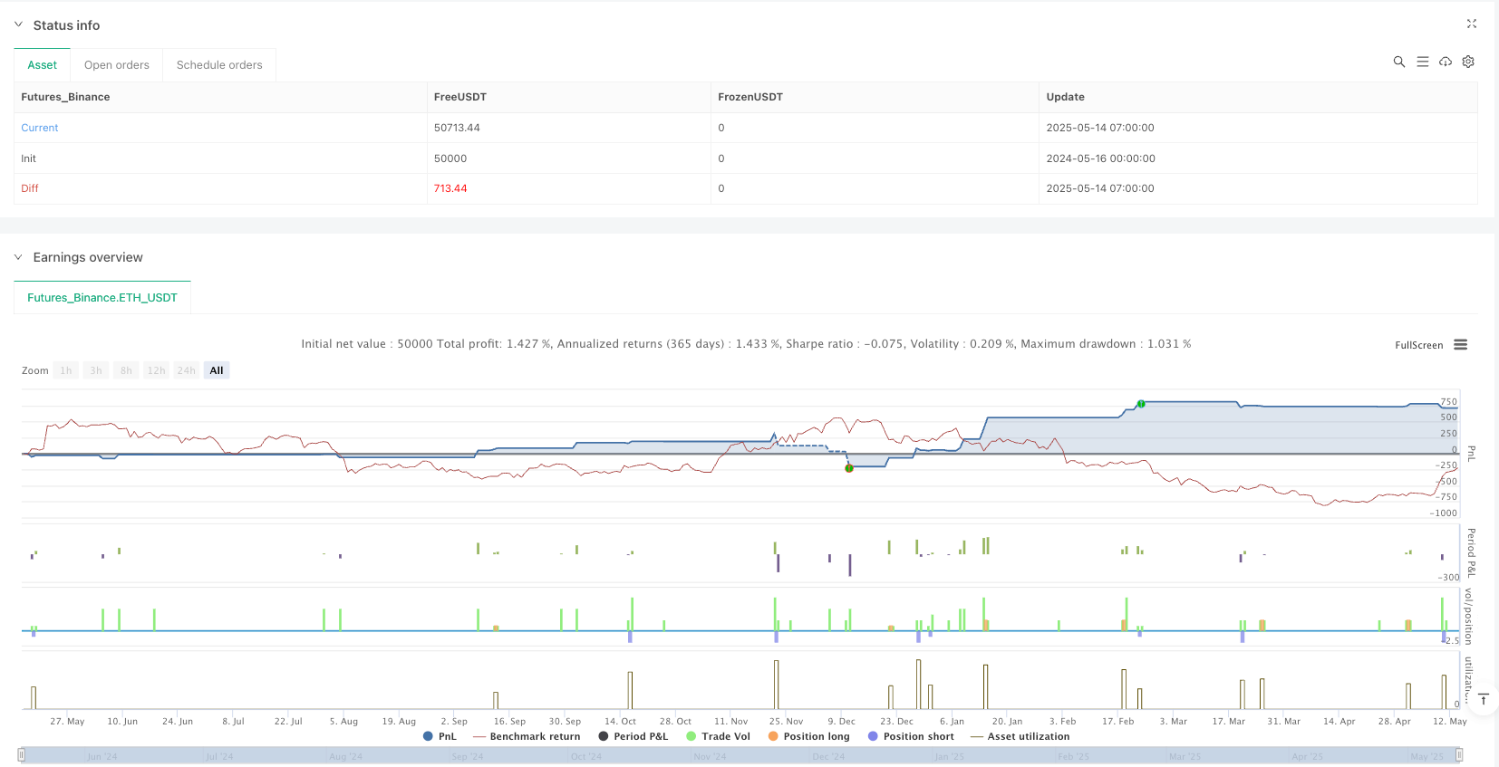Click the search icon in Status info
This screenshot has height=767, width=1499.
click(x=1398, y=62)
